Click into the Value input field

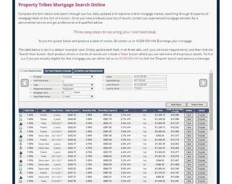150,76
